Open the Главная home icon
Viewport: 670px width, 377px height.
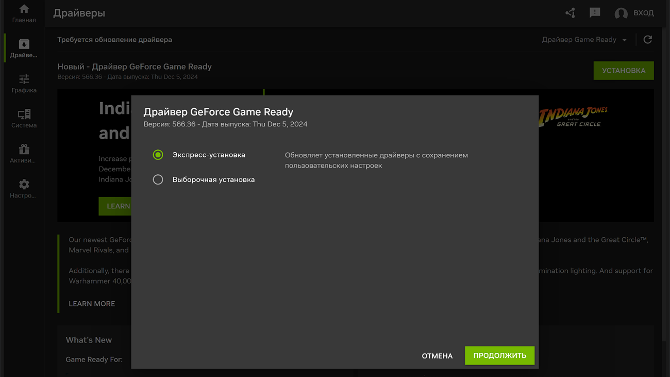[24, 9]
